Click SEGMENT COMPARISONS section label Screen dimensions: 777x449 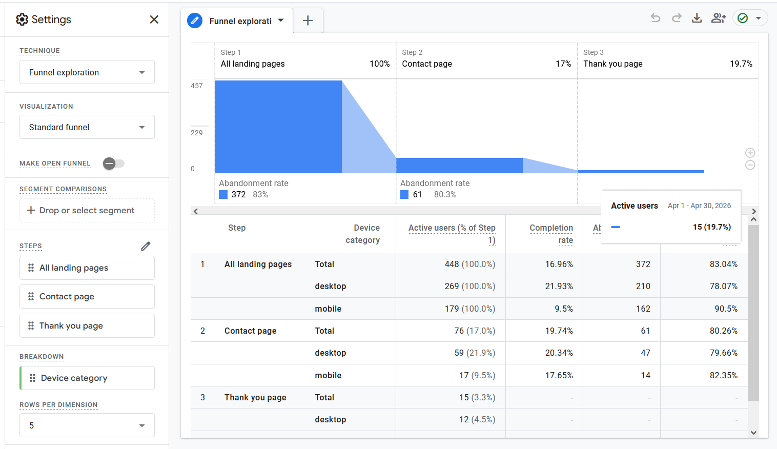click(63, 189)
